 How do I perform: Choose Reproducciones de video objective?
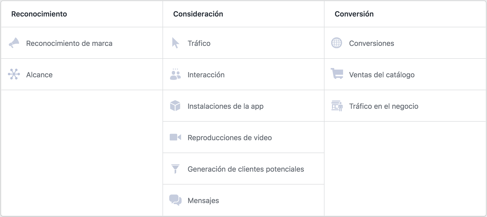230,138
